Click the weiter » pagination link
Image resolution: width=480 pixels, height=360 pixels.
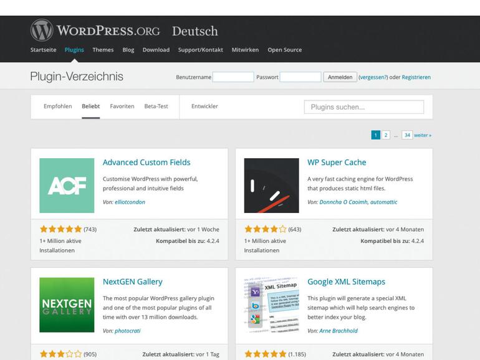point(423,135)
